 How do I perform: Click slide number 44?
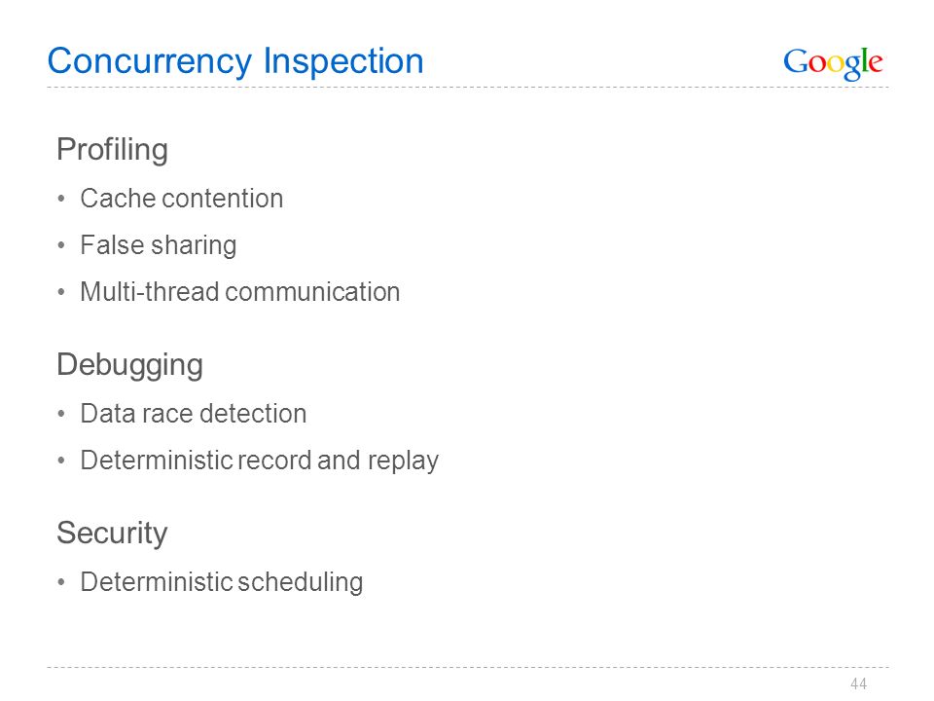pyautogui.click(x=858, y=683)
